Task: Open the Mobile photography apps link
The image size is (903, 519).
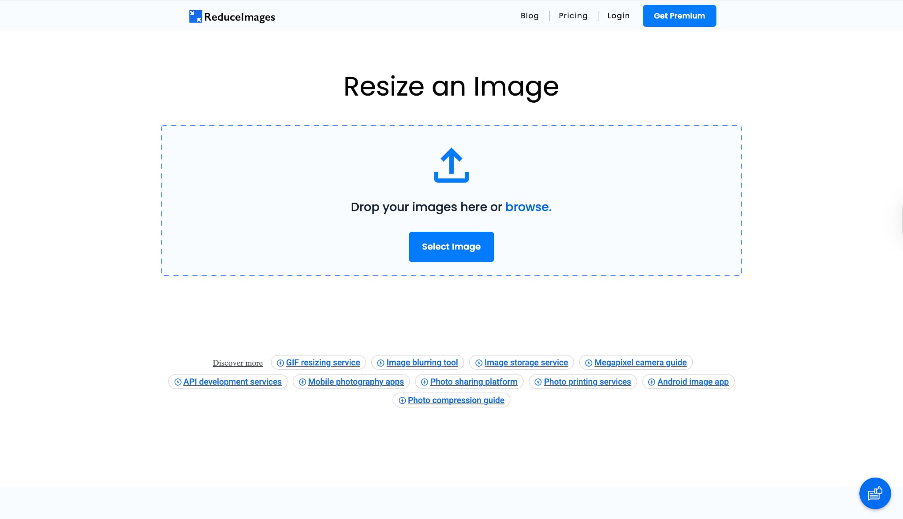Action: point(356,382)
